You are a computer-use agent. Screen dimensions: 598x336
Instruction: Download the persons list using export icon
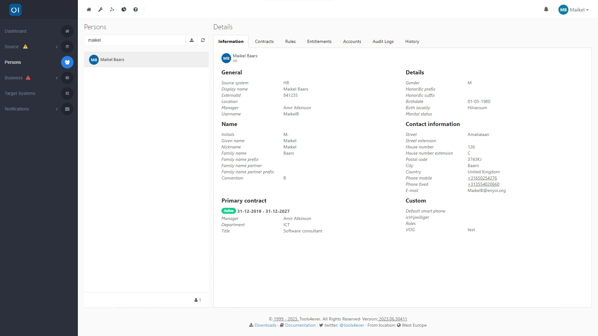coord(192,40)
